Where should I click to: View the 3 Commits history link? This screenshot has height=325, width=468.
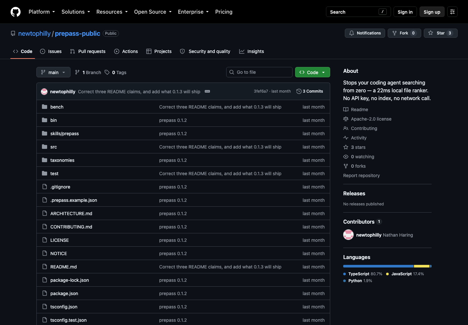[x=310, y=91]
